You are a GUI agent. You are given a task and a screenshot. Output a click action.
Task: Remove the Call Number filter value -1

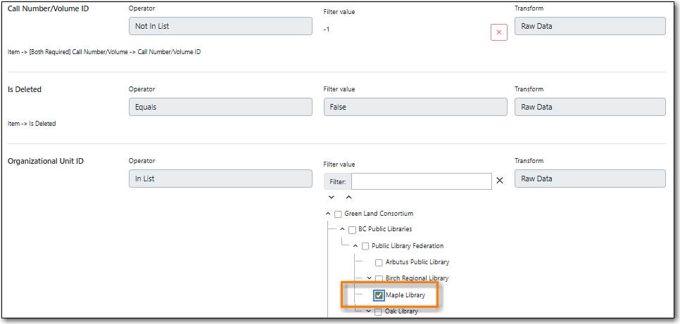[498, 32]
